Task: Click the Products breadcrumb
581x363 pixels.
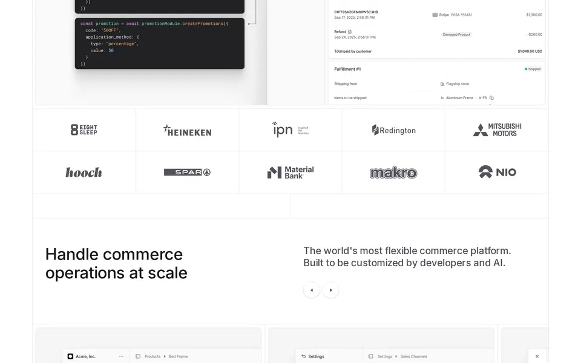Action: click(153, 356)
